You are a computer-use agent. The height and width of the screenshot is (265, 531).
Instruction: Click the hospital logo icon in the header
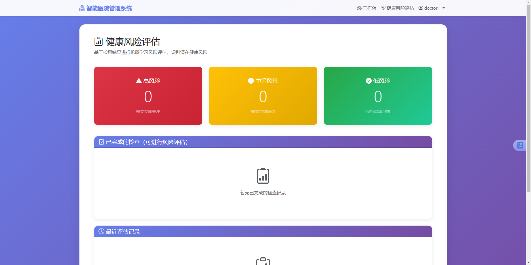point(82,8)
